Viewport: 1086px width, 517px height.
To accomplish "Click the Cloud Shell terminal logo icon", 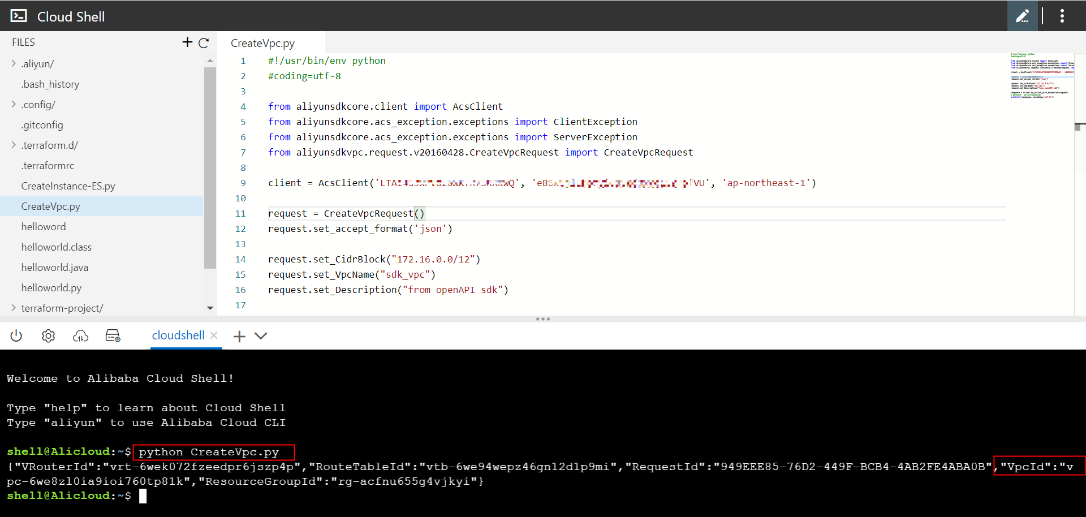I will 19,16.
